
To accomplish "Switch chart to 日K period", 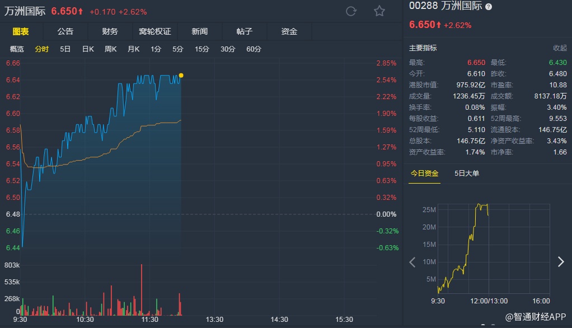I will click(88, 49).
